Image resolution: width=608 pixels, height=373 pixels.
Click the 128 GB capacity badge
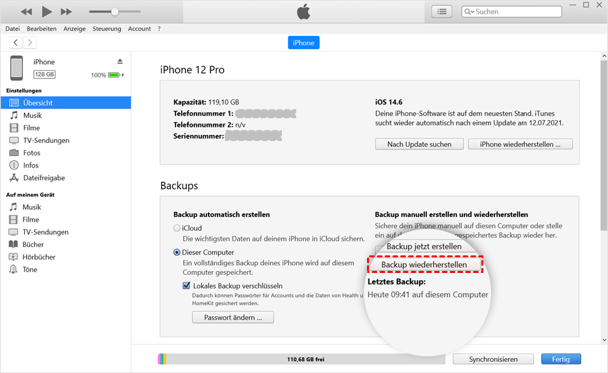point(44,75)
